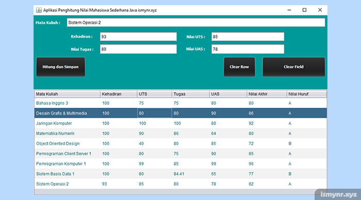
Task: Click UTS cell of Desain Grafis row
Action: (155, 113)
